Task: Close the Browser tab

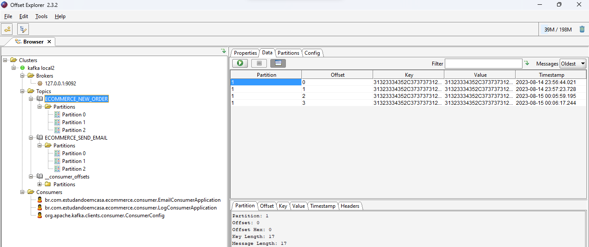Action: [49, 42]
